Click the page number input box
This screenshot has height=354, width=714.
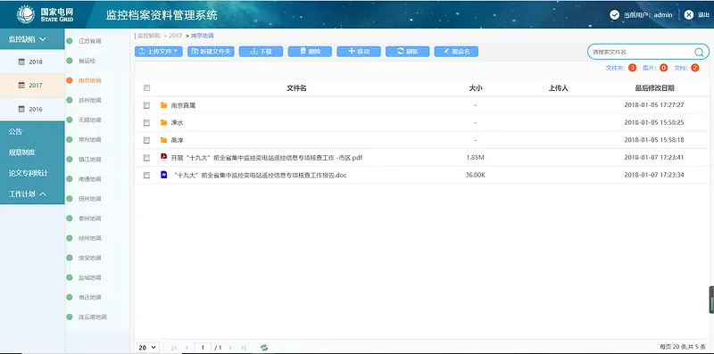203,348
